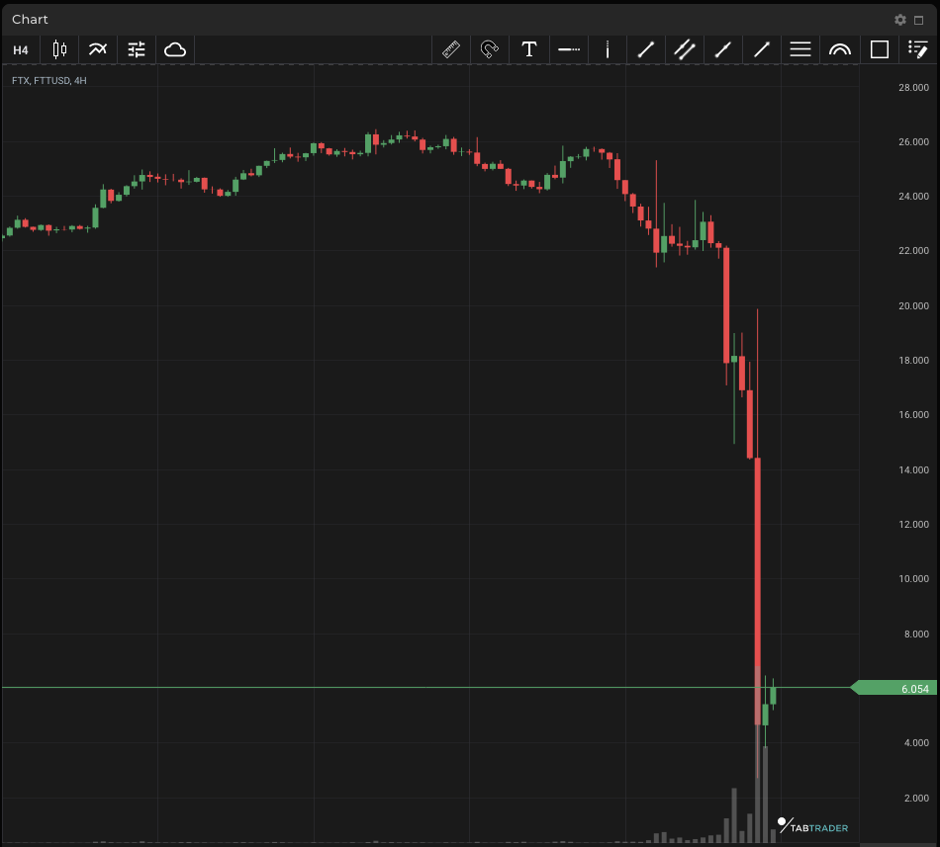Select the arc drawing tool
Screen dimensions: 940x847
(x=840, y=49)
